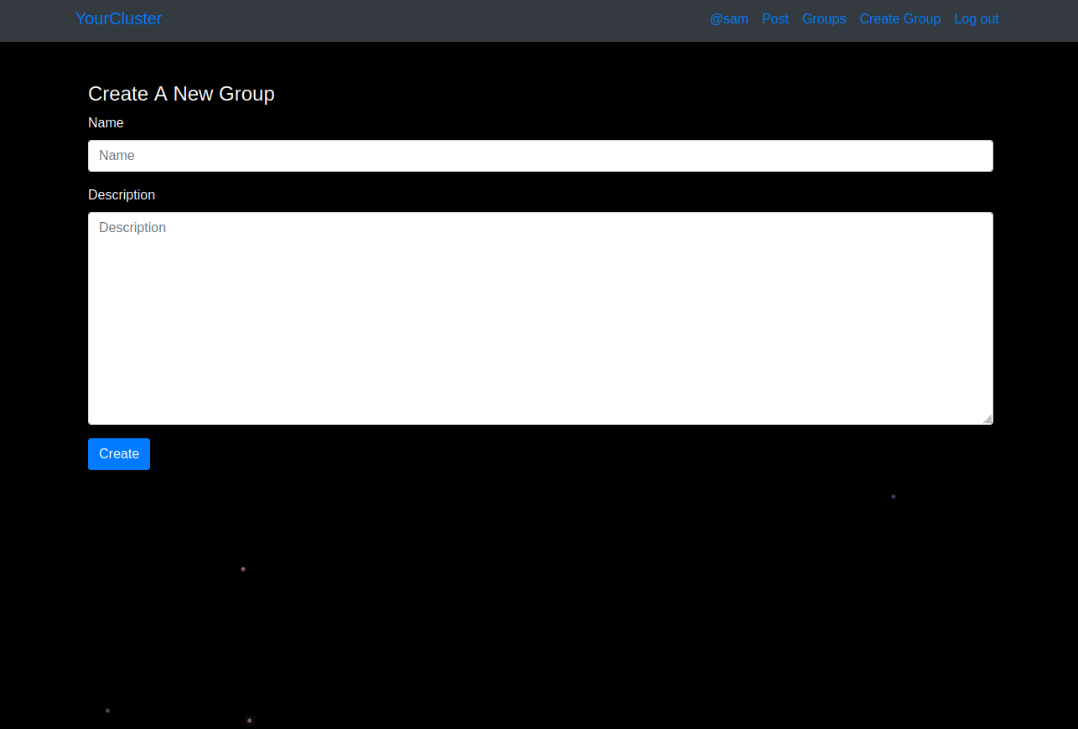This screenshot has height=729, width=1078.
Task: Navigate home via the YourCluster logo
Action: [x=118, y=18]
